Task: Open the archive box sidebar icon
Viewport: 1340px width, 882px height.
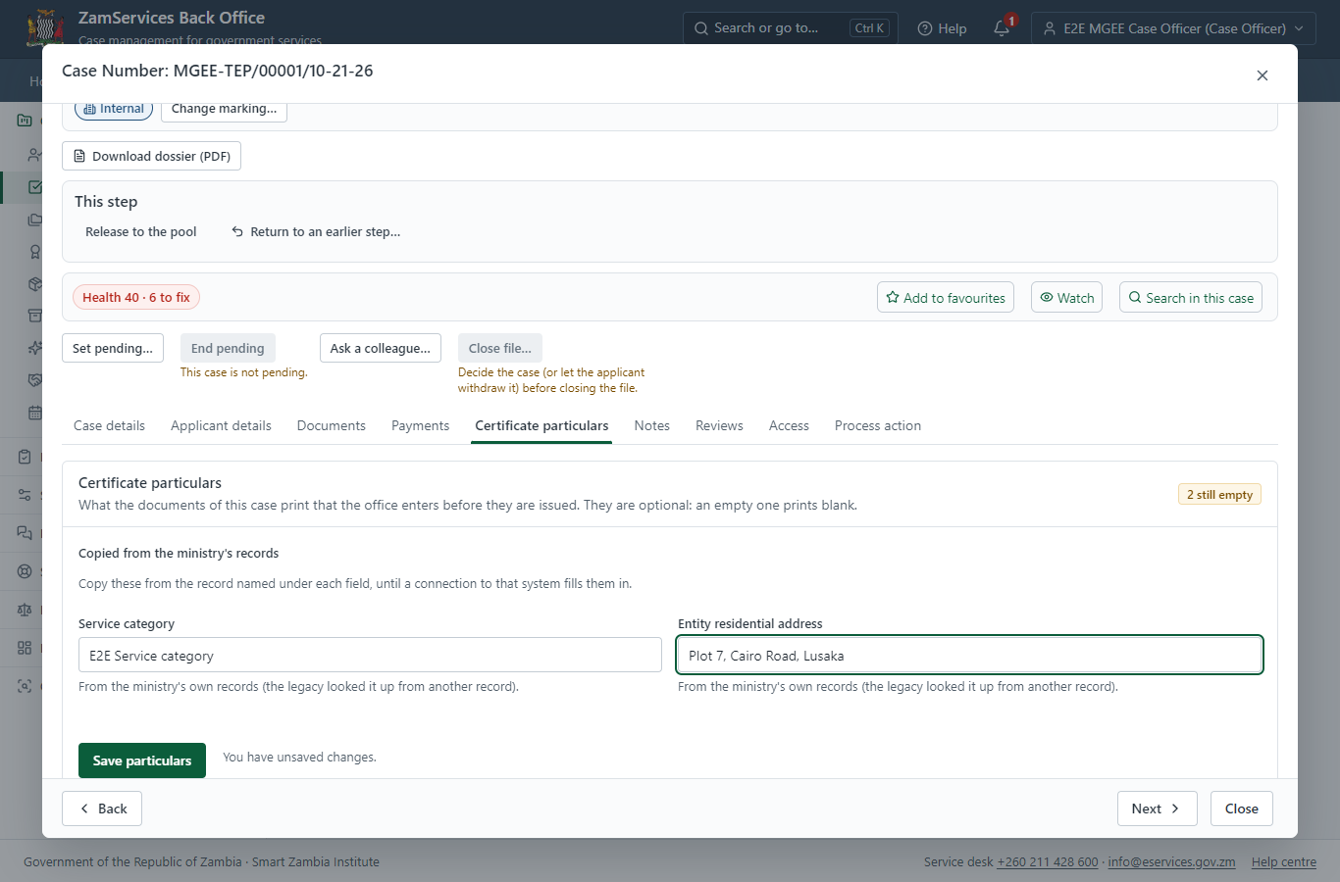Action: 35,316
